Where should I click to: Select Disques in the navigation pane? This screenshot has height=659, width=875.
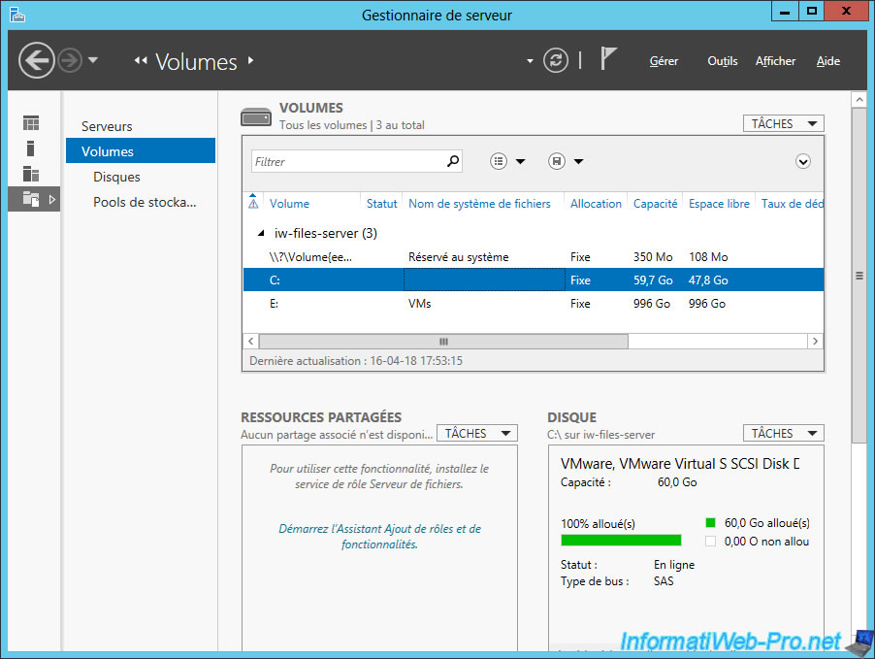pos(116,177)
